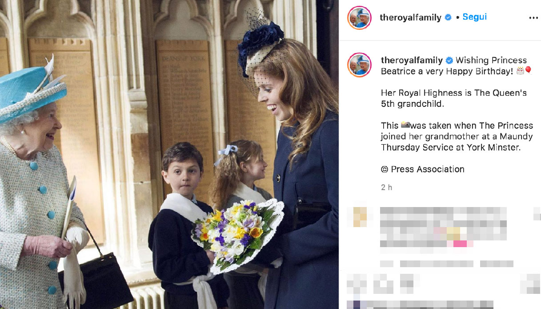541x309 pixels.
Task: Open the header theroyalfamily profile picture
Action: (359, 18)
